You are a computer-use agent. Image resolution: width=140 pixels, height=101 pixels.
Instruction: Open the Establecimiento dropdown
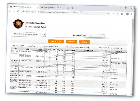36,34
